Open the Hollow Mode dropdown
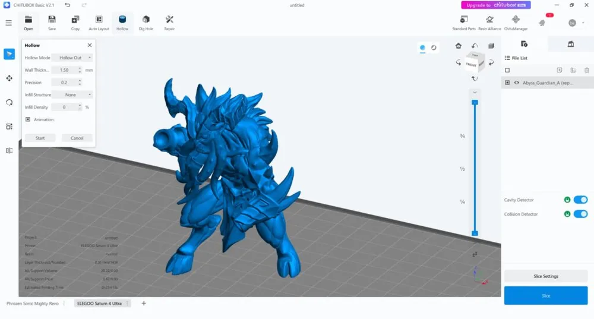Screen dimensions: 594x319 (x=72, y=58)
